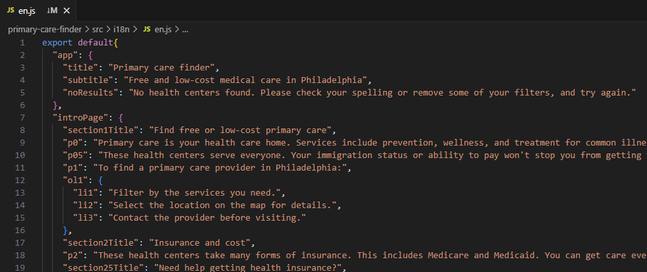Click the en.js breadcrumb item
Viewport: 647px width, 272px height.
[x=164, y=29]
